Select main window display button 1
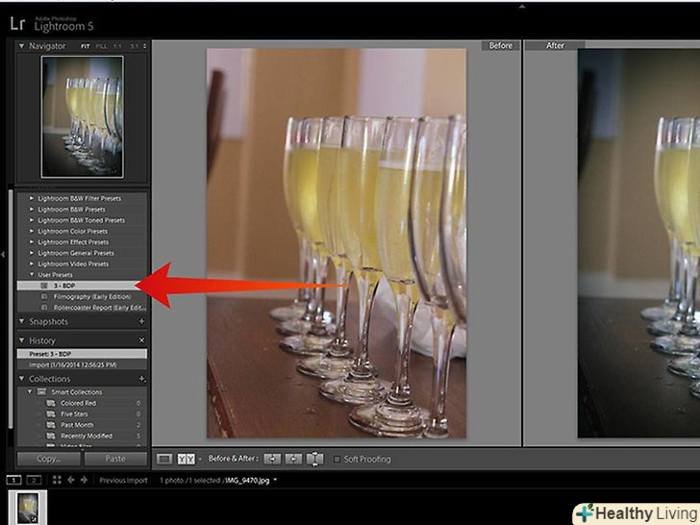The height and width of the screenshot is (525, 700). pyautogui.click(x=14, y=480)
